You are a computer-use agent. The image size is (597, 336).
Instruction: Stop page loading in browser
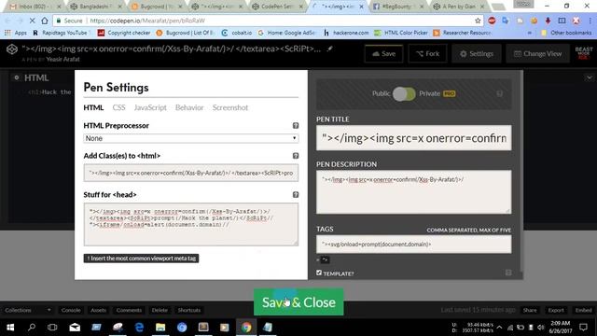point(32,21)
